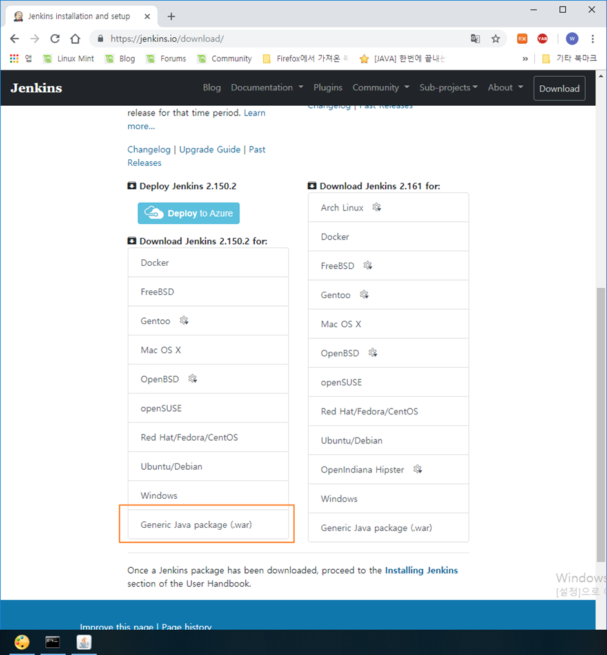The image size is (607, 655).
Task: Expand the Sub-projects dropdown
Action: [x=448, y=88]
